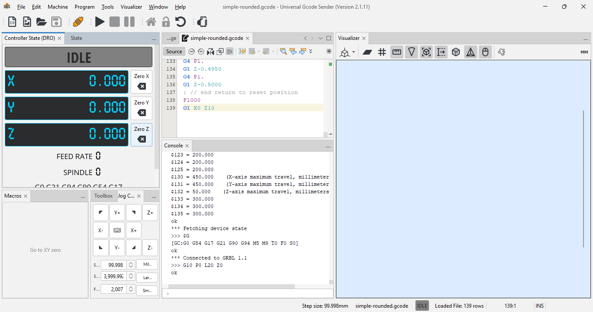Toggle the visualizer size dimension icon

tap(441, 52)
